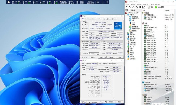Click Close button in upper CPU-Z window
176x105 pixels.
coord(119,57)
